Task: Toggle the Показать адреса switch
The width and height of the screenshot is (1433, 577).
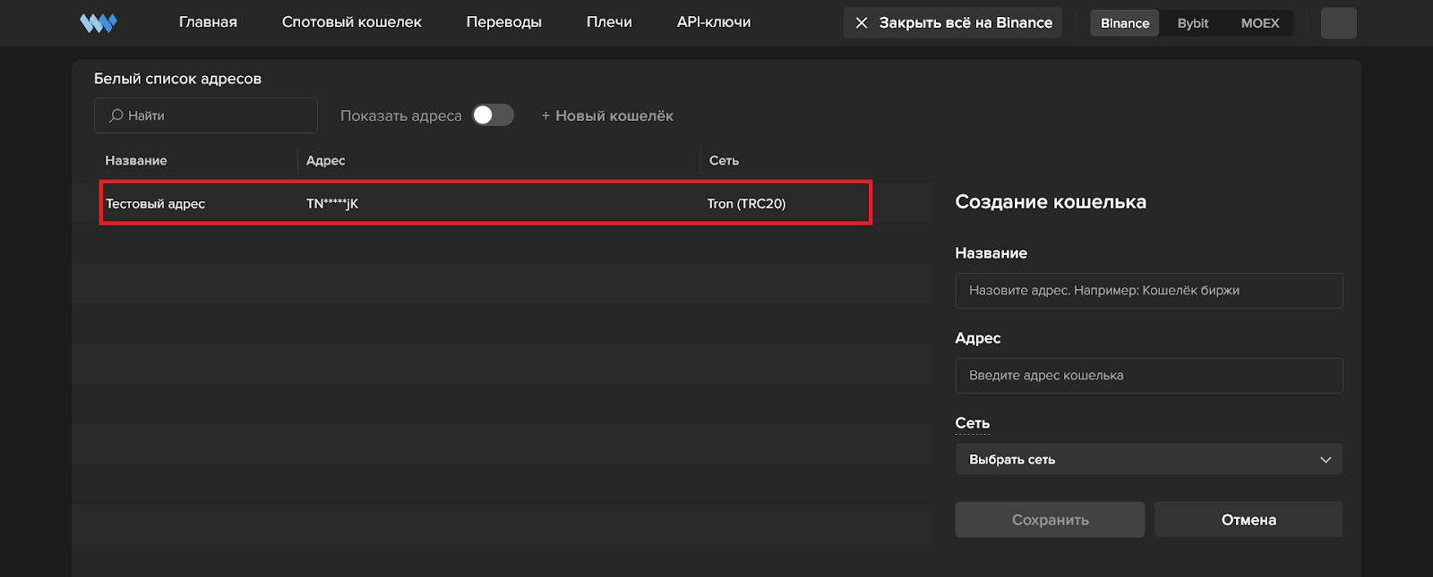Action: tap(493, 115)
